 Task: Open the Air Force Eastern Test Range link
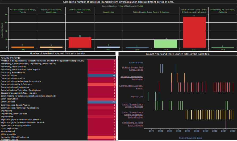tap(132, 69)
